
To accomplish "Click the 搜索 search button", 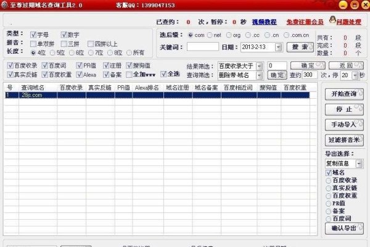I will coord(300,47).
